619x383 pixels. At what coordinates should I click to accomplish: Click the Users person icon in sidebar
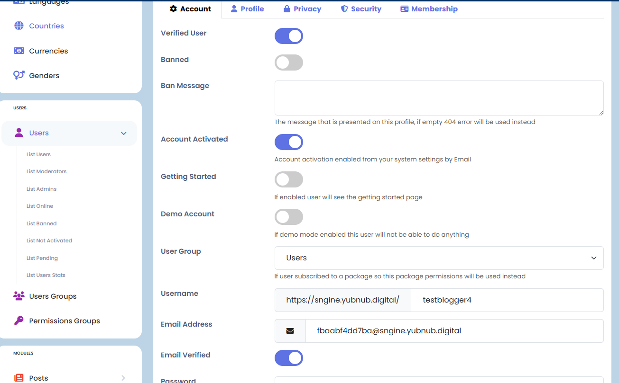pos(19,133)
